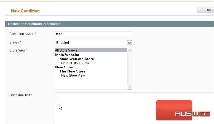Click into the Condition Name field
Image resolution: width=214 pixels, height=124 pixels.
pyautogui.click(x=93, y=34)
